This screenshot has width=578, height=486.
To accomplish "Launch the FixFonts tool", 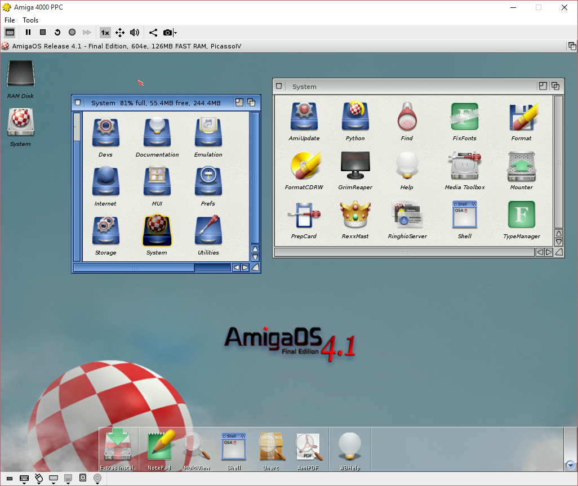I will [x=464, y=117].
